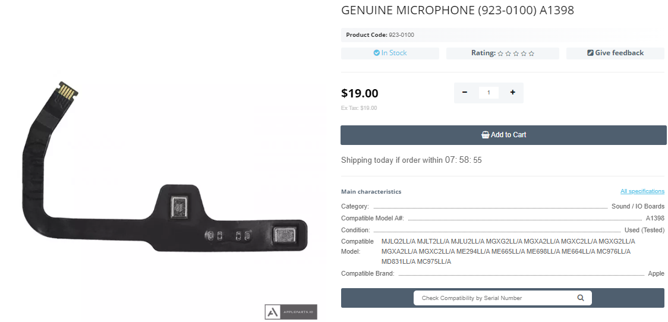This screenshot has width=668, height=322.
Task: Add the microphone to cart
Action: [x=503, y=135]
